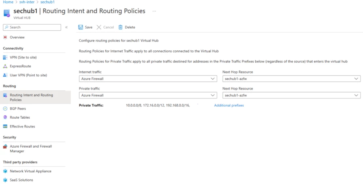The image size is (363, 184).
Task: Click the VPN (Site to site) icon
Action: (x=5, y=57)
